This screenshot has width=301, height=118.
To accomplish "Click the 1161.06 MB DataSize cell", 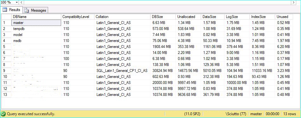I will point(212,47).
